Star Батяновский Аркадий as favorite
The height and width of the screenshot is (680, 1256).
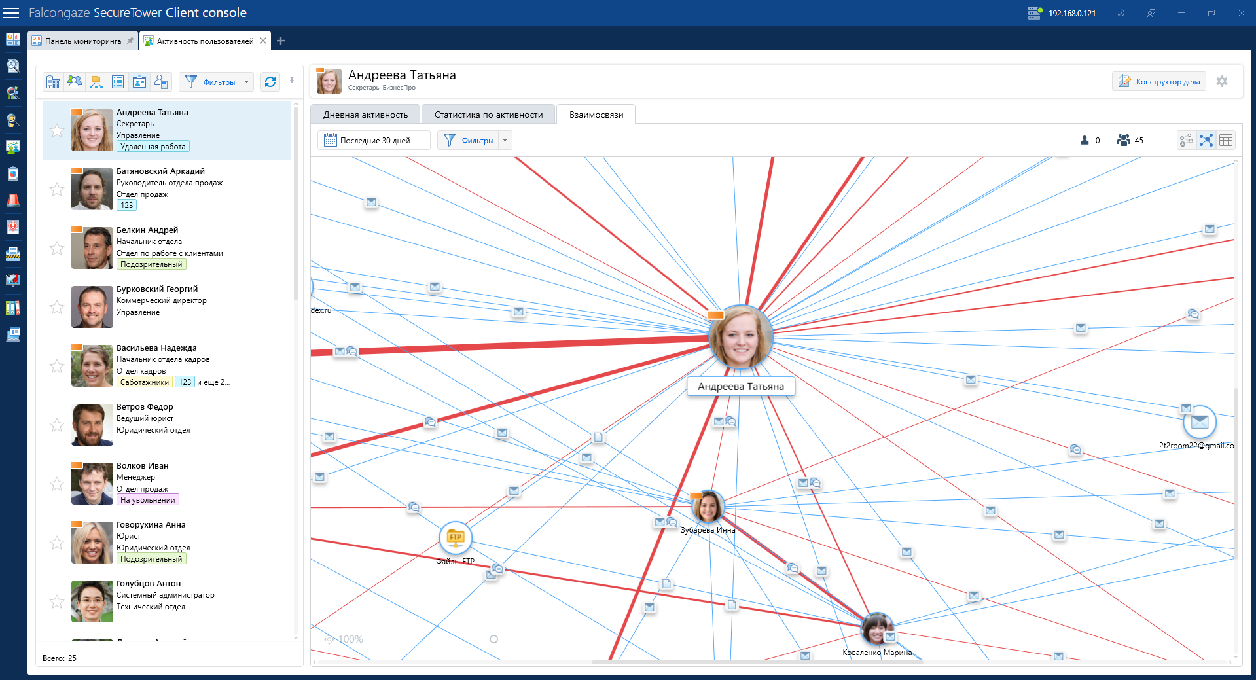tap(57, 189)
